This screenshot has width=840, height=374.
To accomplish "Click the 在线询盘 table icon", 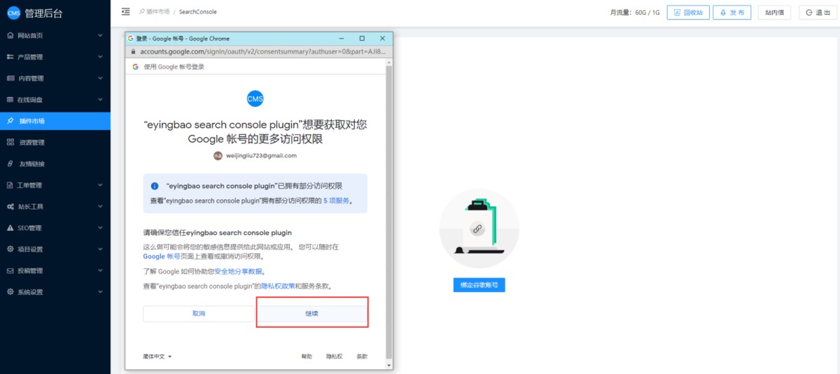I will click(10, 99).
